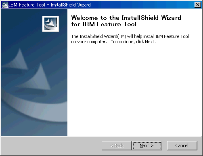
Task: Click the InstallShield logo in the blue panel
Action: [x=50, y=24]
